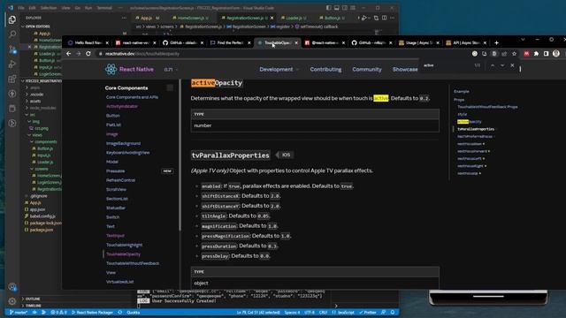
Task: Open the Search view in VS Code activity bar
Action: tap(11, 34)
